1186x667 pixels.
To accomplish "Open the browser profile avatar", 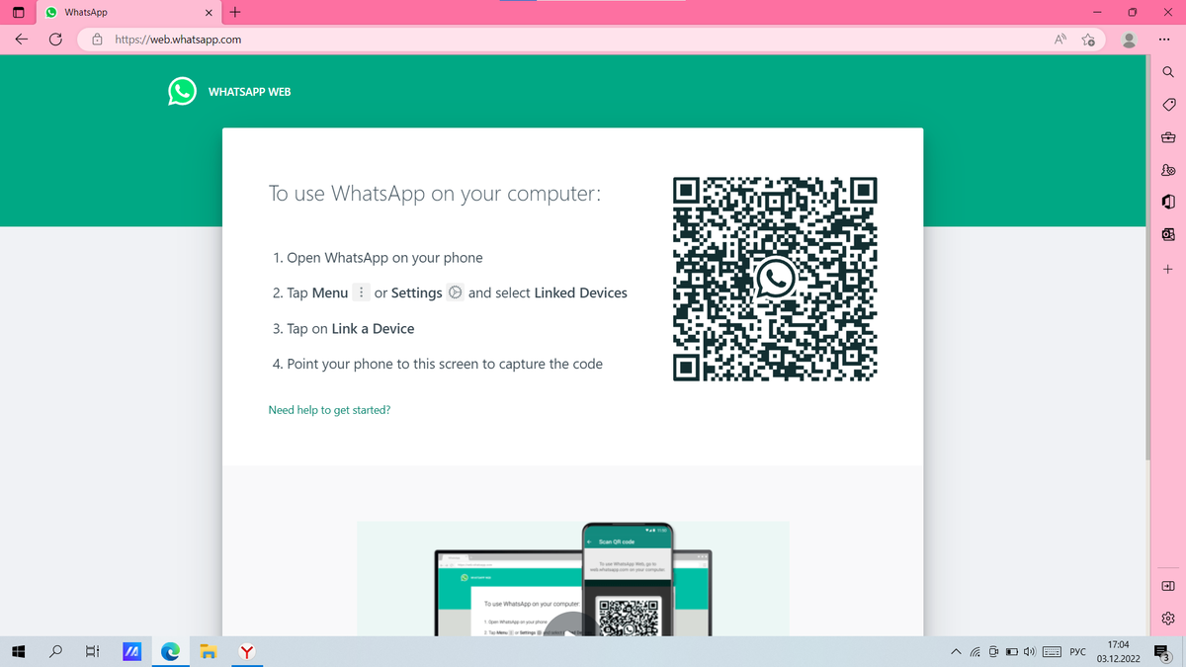I will click(1129, 40).
